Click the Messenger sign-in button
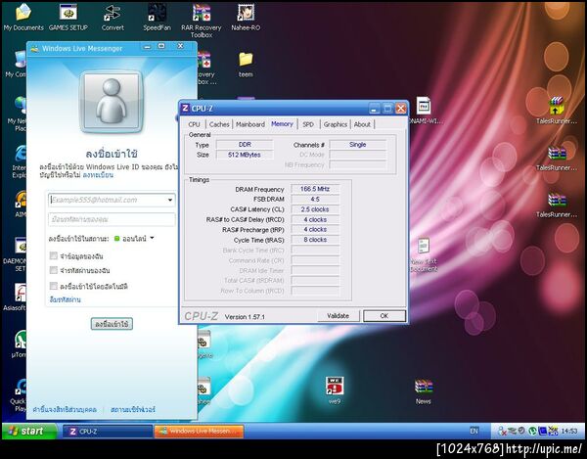The height and width of the screenshot is (459, 587). 112,324
